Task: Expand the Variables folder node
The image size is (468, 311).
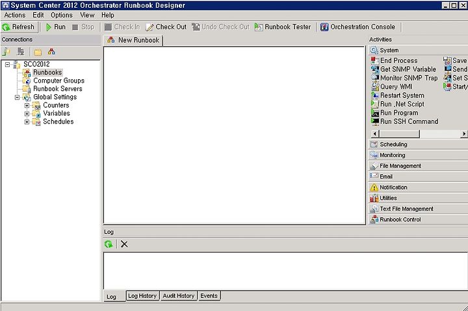Action: coord(27,114)
